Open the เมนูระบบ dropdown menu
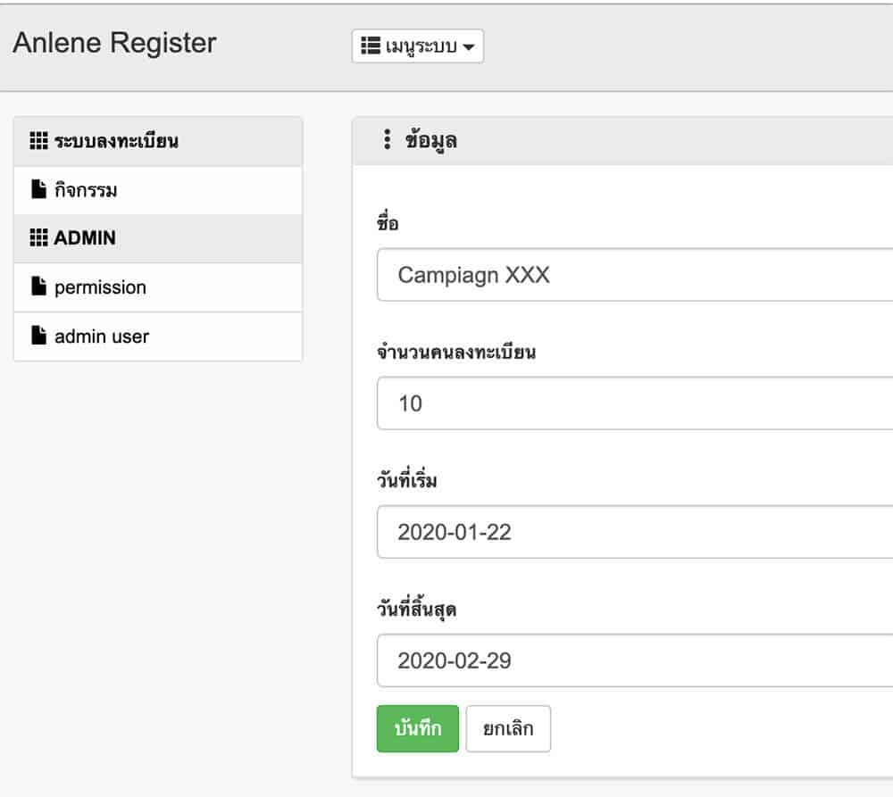 pos(417,46)
